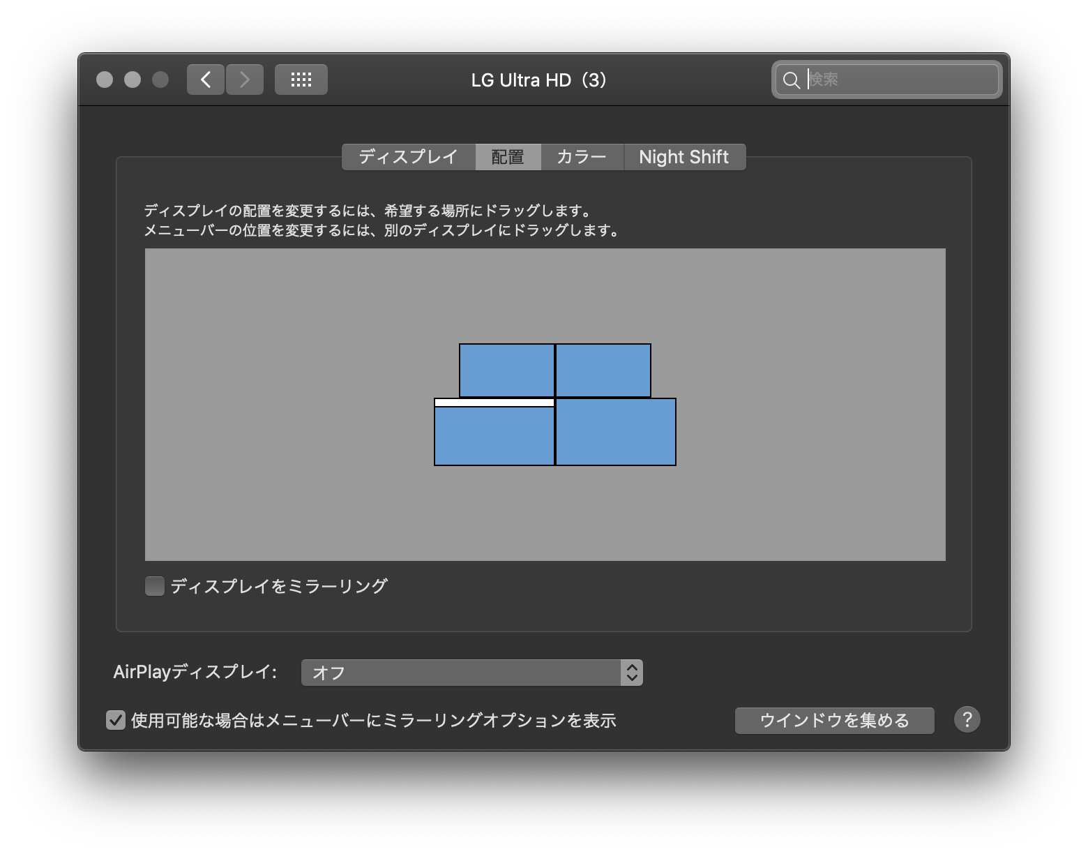Open the AirPlayディスプレイ dropdown
Viewport: 1088px width, 854px height.
click(471, 672)
